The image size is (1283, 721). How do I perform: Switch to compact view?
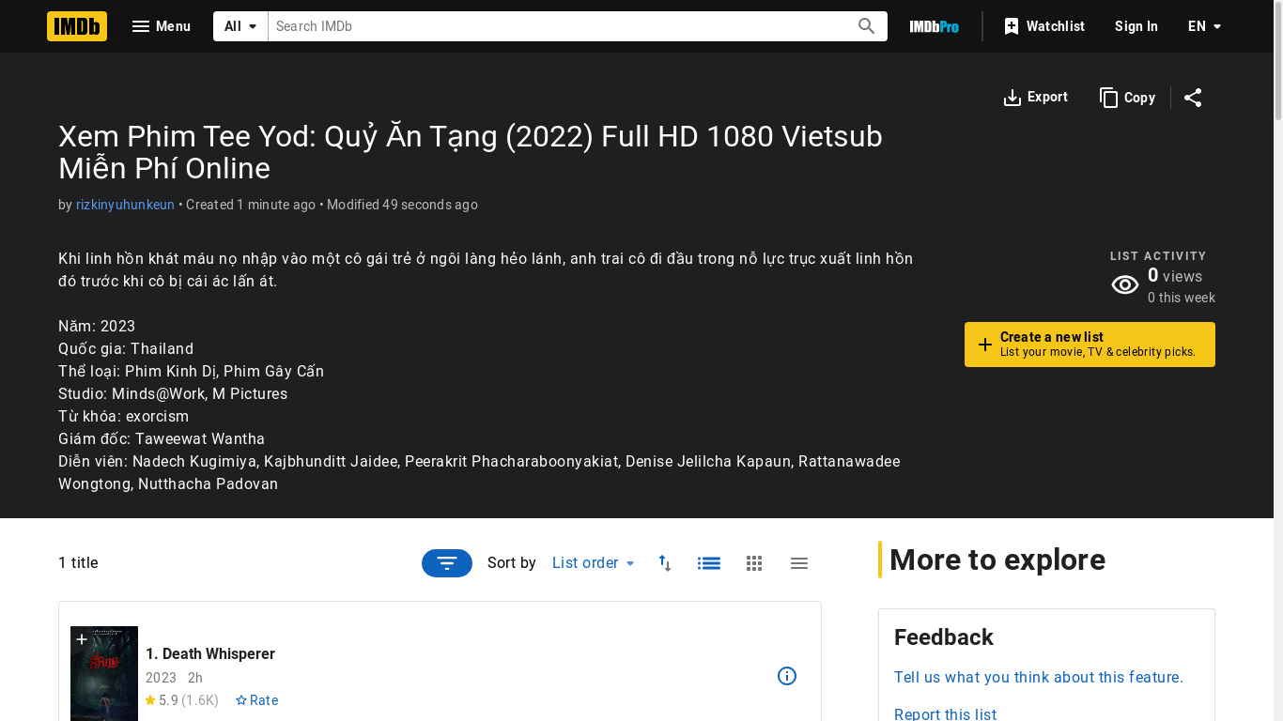click(799, 563)
